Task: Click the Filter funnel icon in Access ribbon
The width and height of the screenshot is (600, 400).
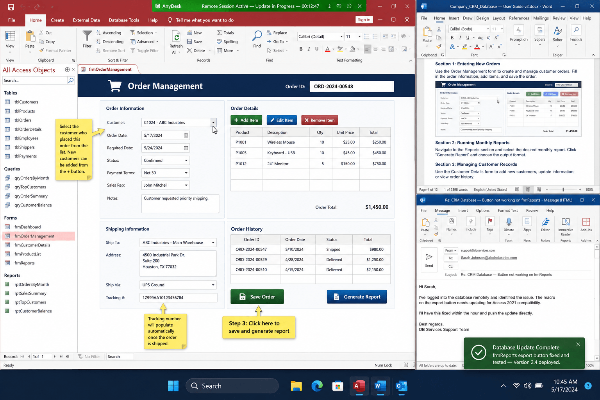Action: click(87, 36)
